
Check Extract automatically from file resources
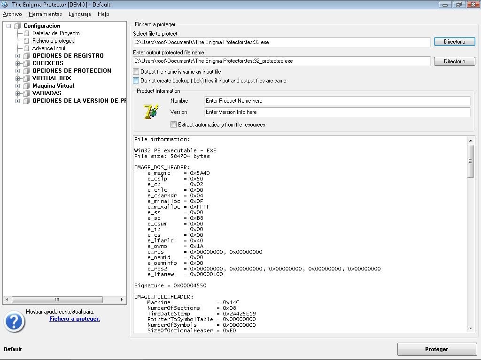coord(174,125)
